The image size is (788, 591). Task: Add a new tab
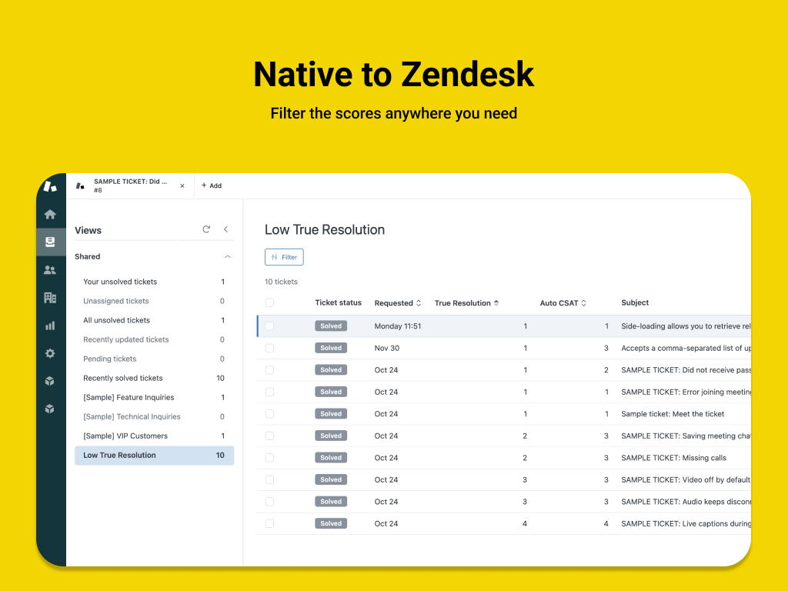tap(212, 185)
